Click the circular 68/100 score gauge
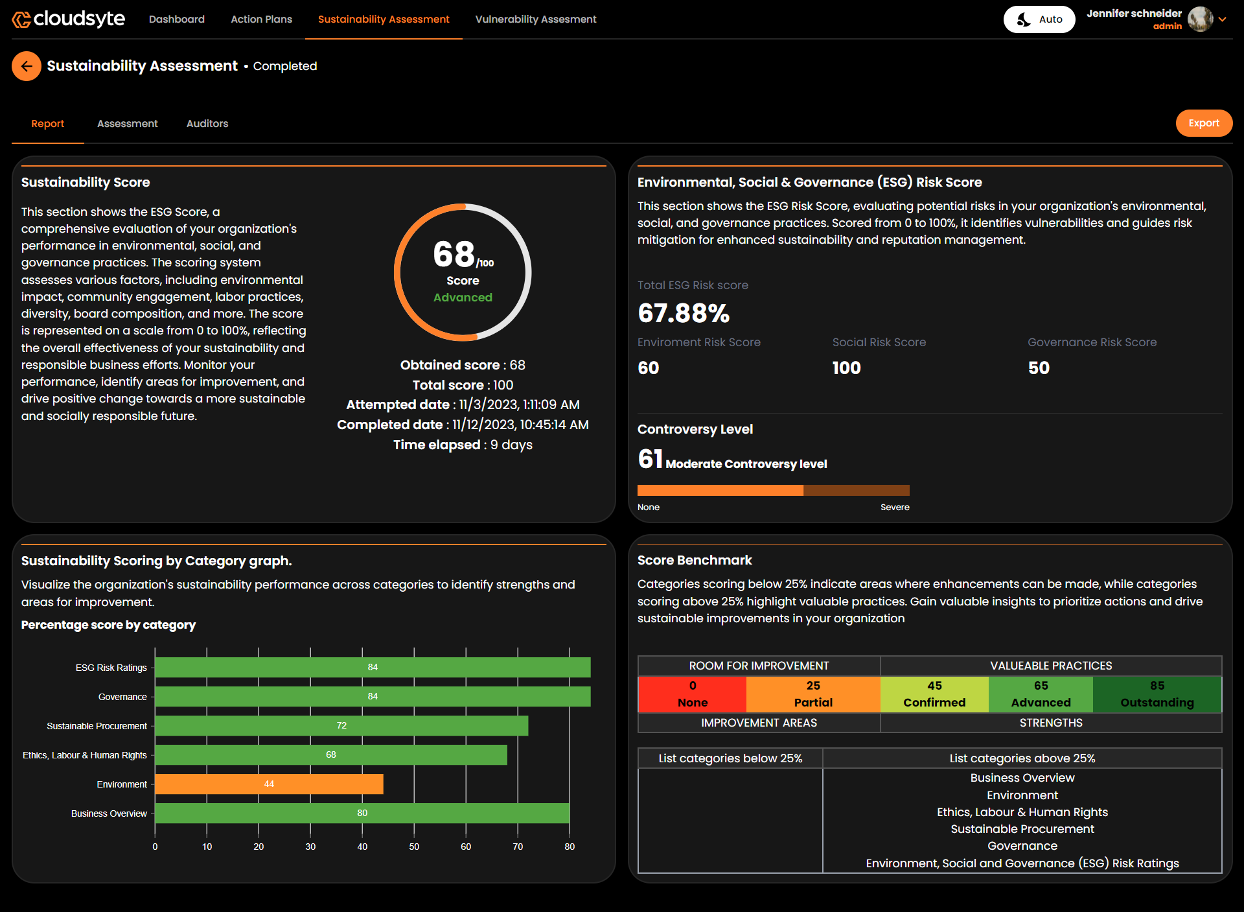This screenshot has height=912, width=1244. pos(463,272)
